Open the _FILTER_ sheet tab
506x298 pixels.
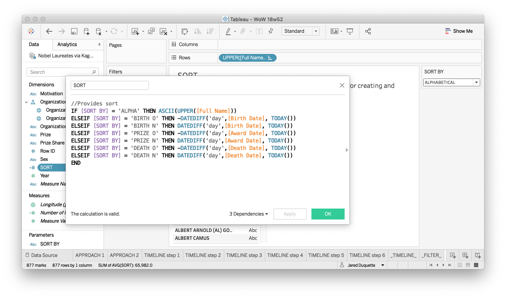(x=432, y=255)
